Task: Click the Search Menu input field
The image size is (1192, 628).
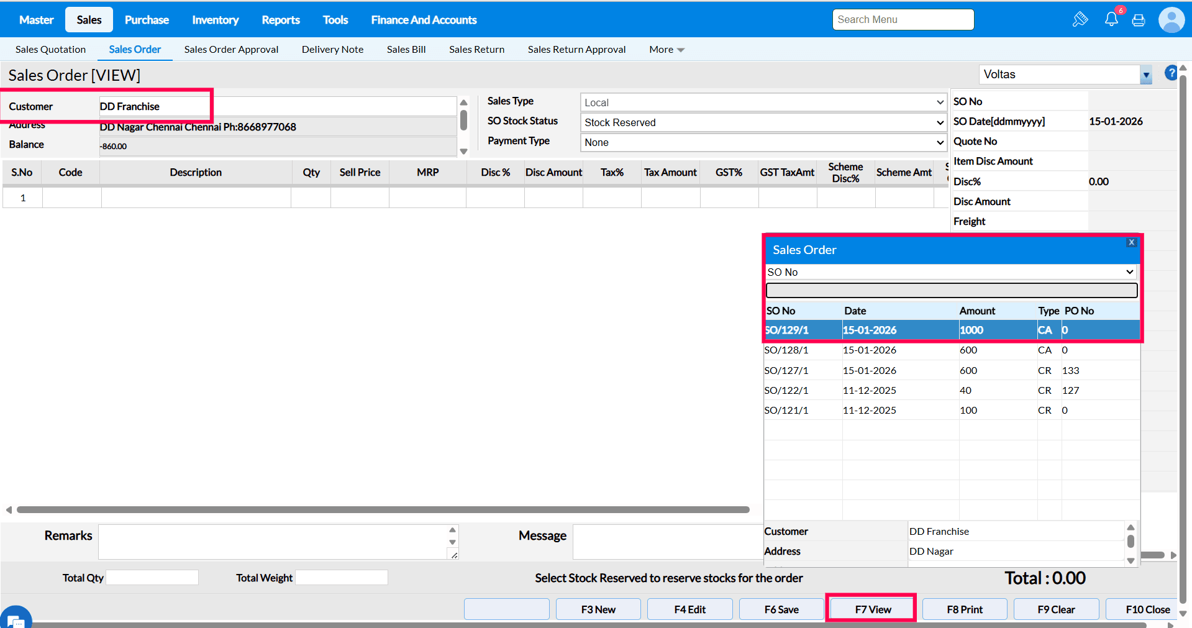Action: (903, 20)
